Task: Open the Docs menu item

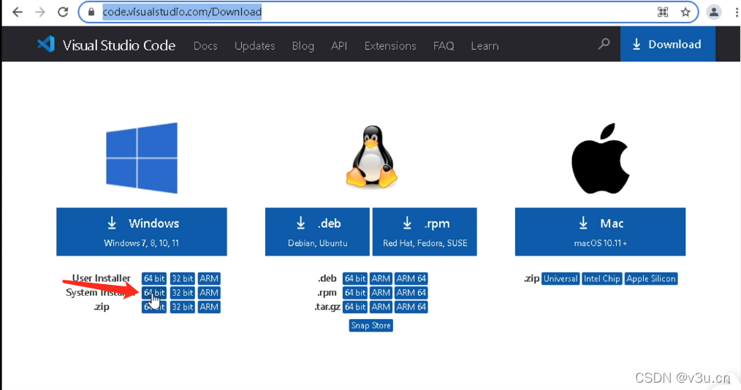Action: (x=205, y=46)
